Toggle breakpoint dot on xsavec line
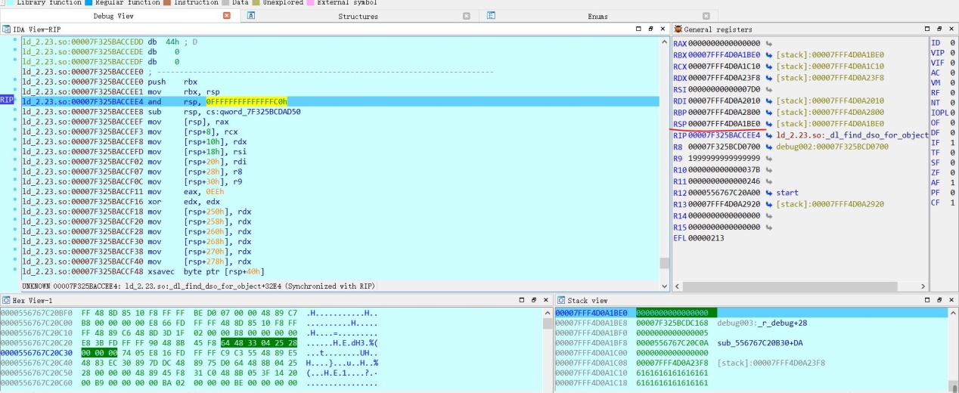This screenshot has width=959, height=393. tap(15, 271)
